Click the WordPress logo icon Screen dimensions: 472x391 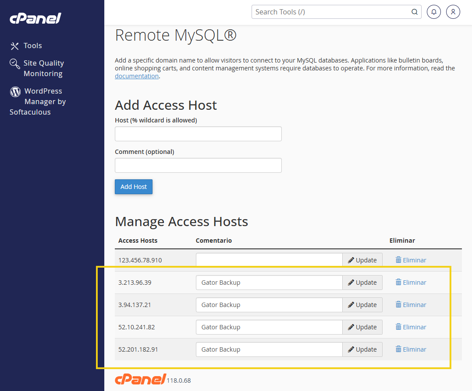click(15, 91)
